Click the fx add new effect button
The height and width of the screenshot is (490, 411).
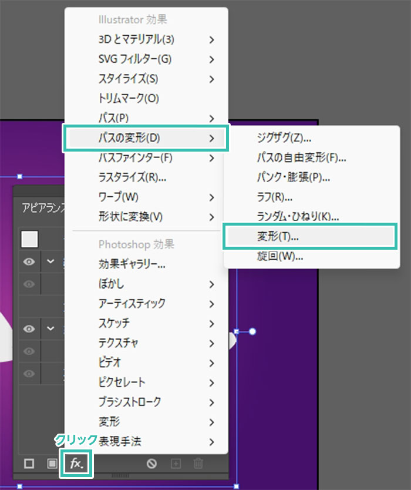pos(76,464)
